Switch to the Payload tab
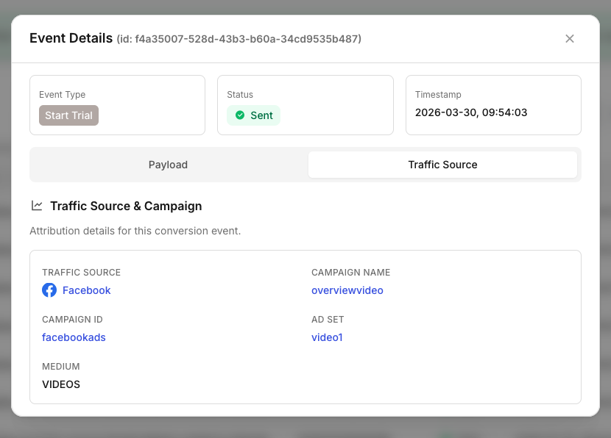 [168, 165]
